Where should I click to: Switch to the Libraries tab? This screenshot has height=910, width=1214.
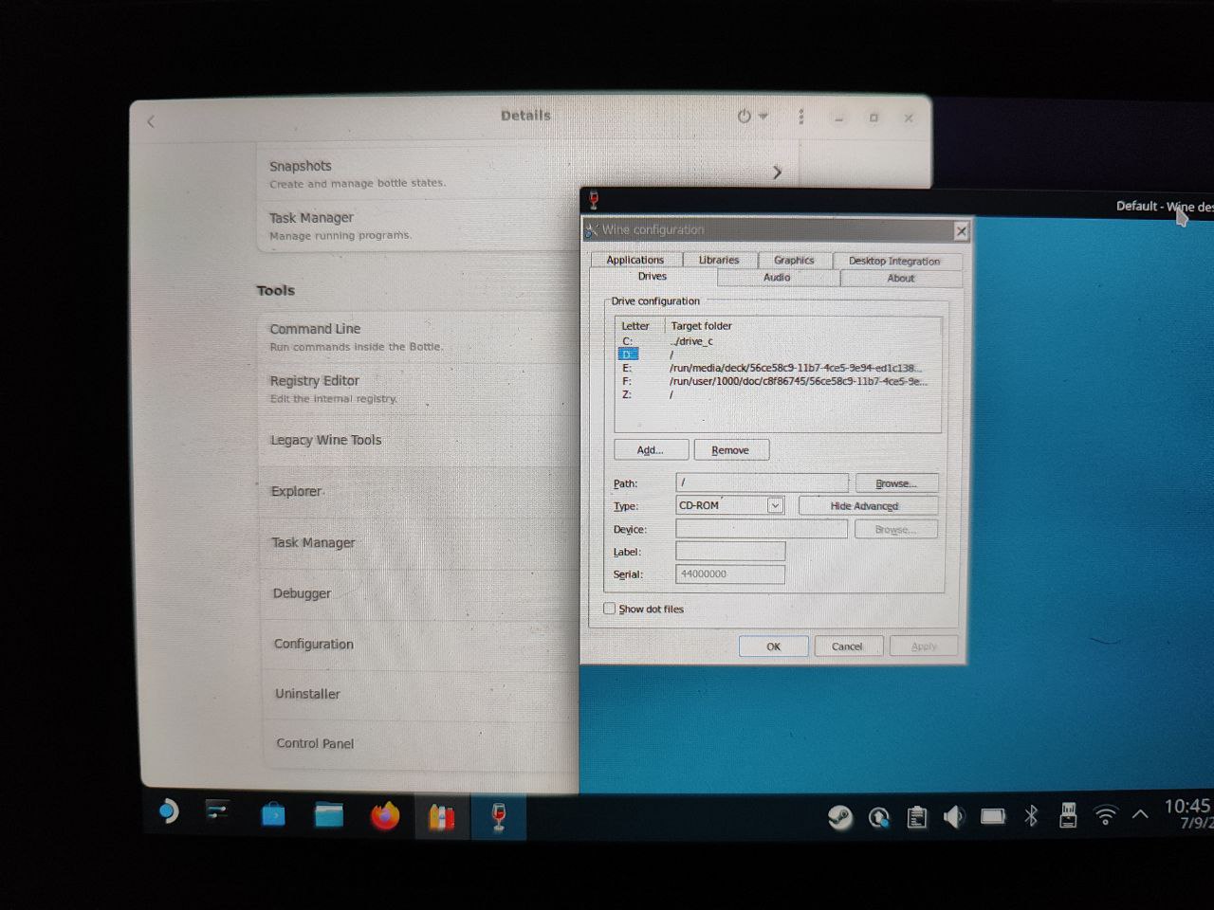pos(719,260)
